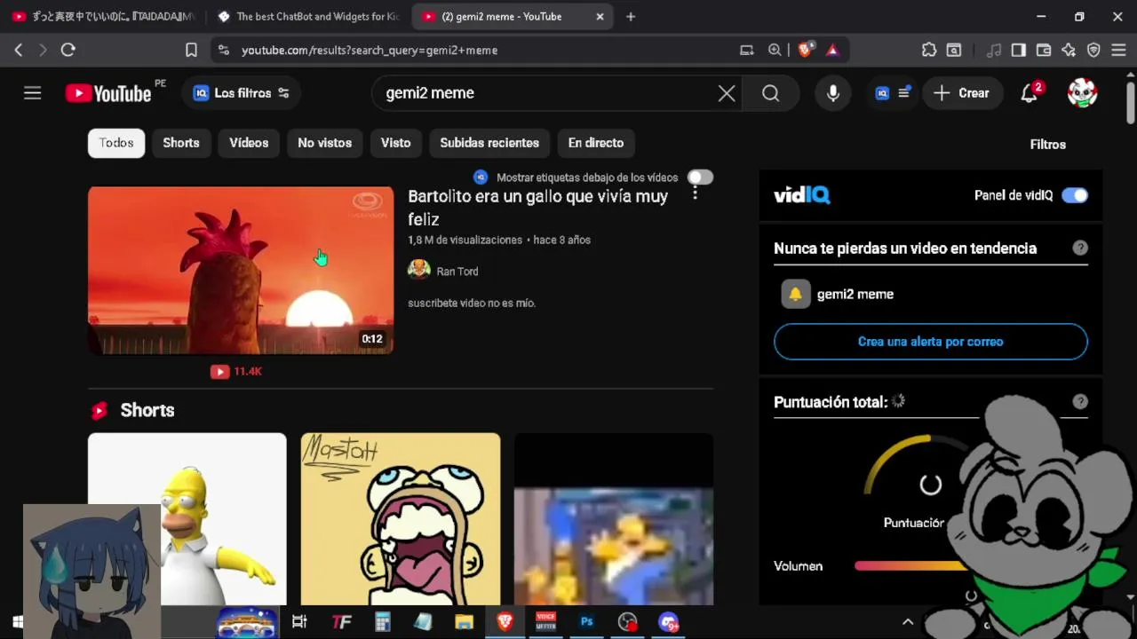
Task: Switch to the ChatBot and Widgets browser tab
Action: (x=307, y=16)
